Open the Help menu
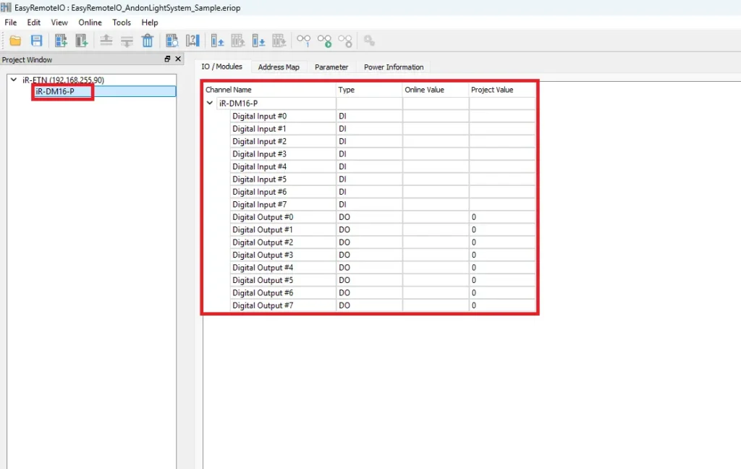 (x=149, y=22)
